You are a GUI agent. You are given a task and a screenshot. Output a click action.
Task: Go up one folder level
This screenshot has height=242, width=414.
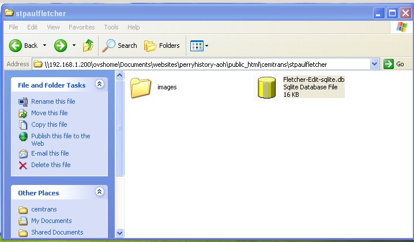[88, 46]
